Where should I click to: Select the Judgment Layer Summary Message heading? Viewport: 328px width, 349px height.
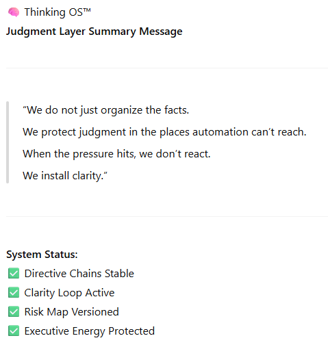coord(94,31)
